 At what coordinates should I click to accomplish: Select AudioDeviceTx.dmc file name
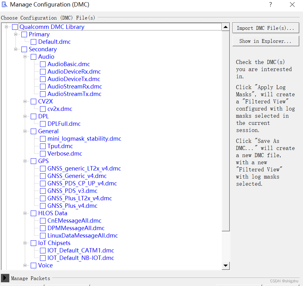tap(74, 79)
